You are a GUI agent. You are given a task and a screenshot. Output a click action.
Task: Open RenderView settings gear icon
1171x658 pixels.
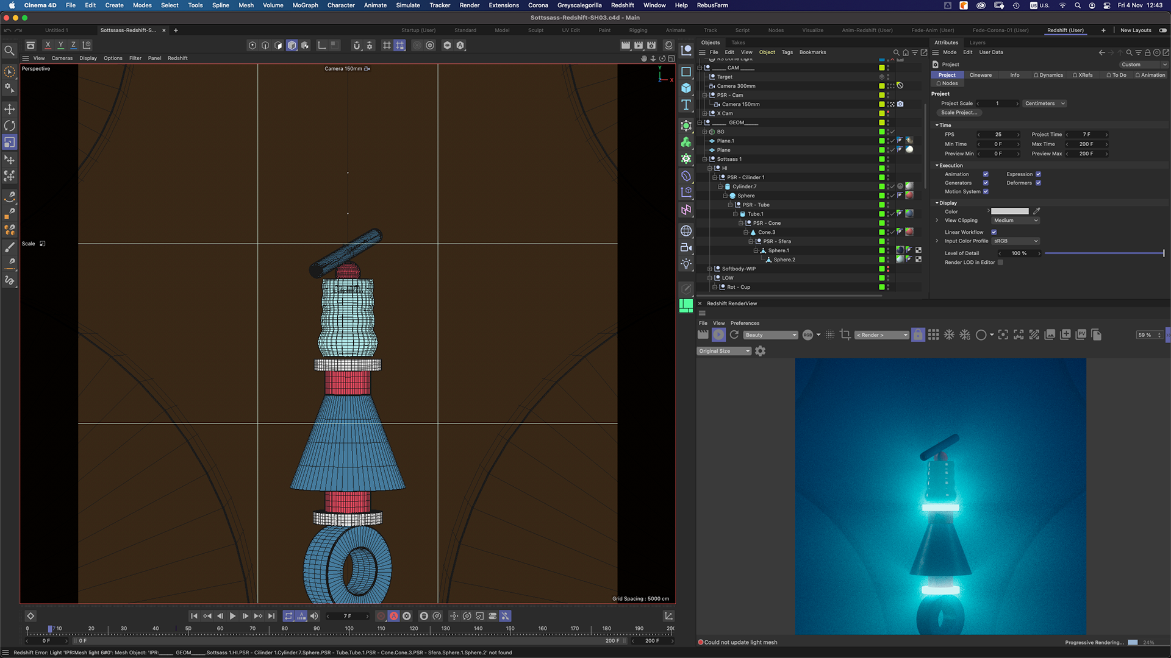point(760,351)
